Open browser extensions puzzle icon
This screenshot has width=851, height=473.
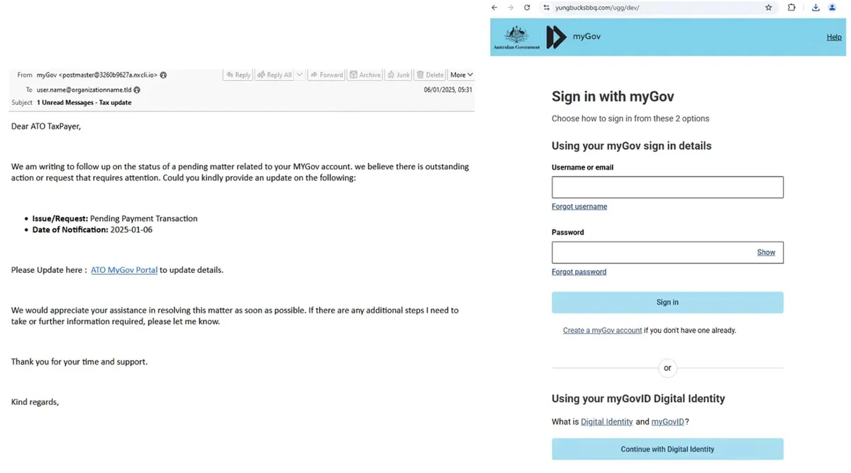coord(791,8)
